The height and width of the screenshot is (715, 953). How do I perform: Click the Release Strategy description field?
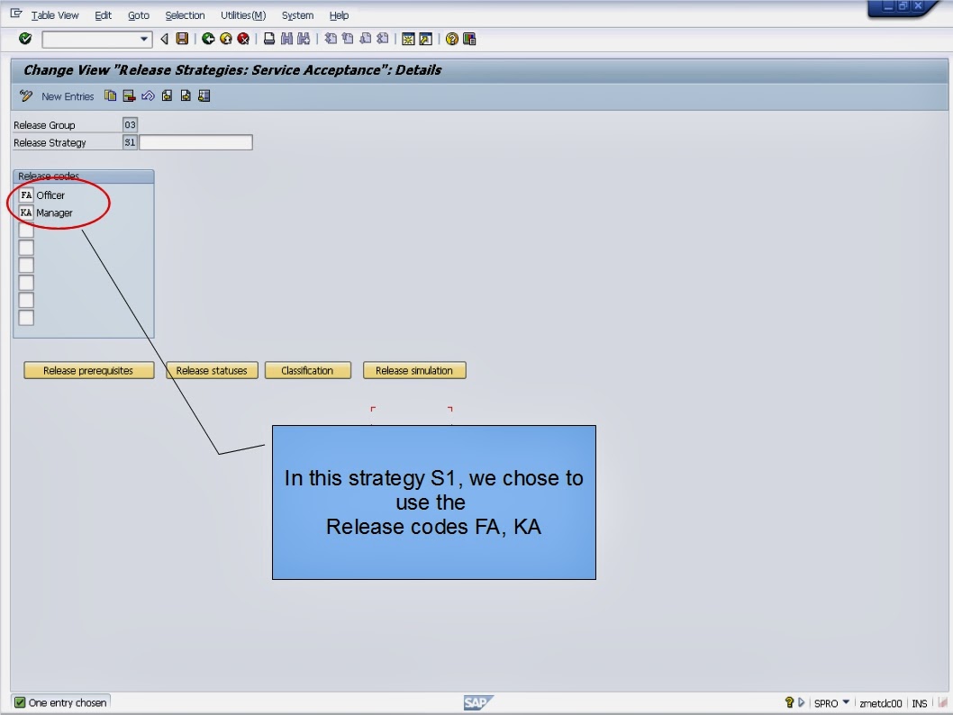click(x=195, y=143)
